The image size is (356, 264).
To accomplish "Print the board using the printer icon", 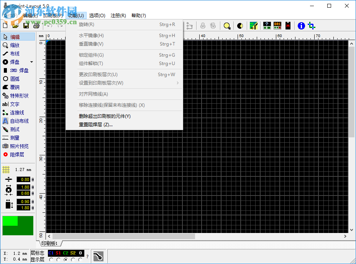I will 36,26.
